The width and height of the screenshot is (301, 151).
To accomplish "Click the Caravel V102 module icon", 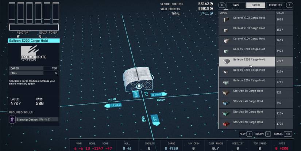I will click(226, 19).
